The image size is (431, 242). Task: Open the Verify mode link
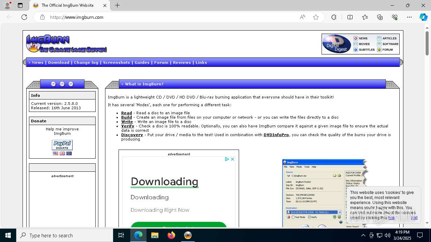128,126
